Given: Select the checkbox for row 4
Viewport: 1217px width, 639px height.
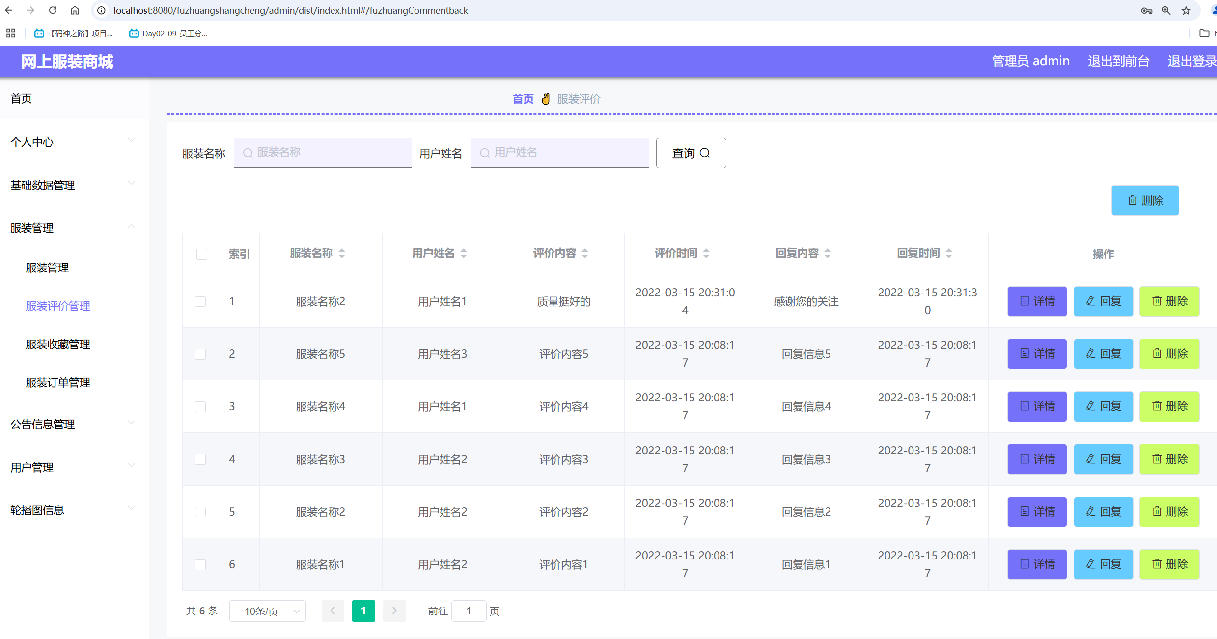Looking at the screenshot, I should tap(200, 459).
